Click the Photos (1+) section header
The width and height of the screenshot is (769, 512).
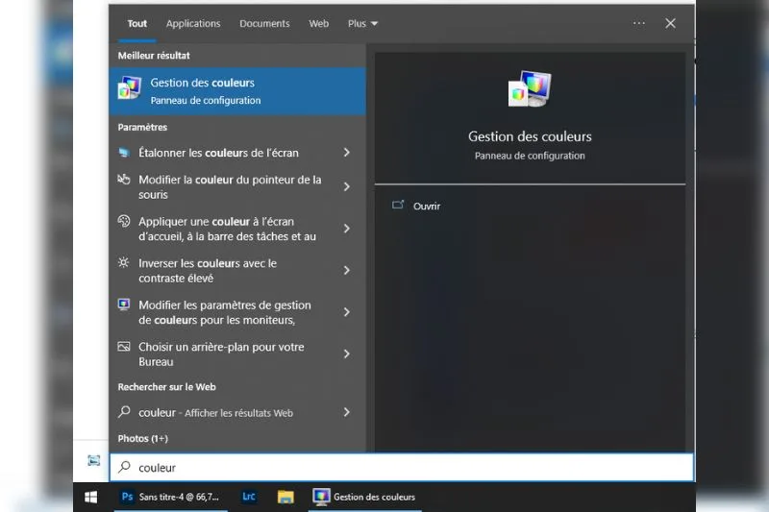[142, 438]
